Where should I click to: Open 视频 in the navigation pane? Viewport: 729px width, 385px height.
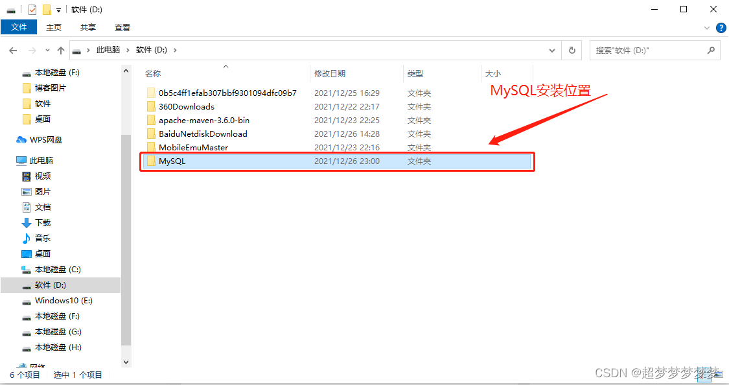coord(43,176)
